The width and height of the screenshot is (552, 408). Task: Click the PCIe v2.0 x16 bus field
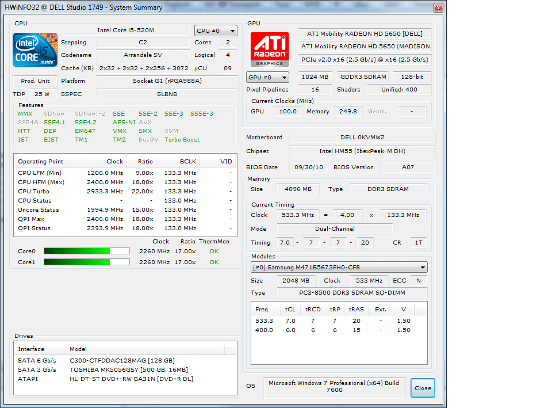[365, 59]
